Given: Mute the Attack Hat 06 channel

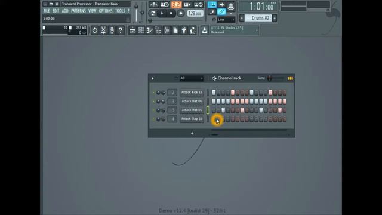Looking at the screenshot, I should [x=153, y=102].
